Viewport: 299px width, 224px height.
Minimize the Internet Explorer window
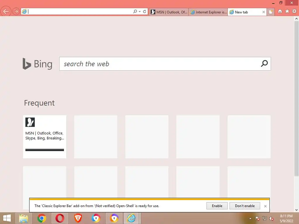click(273, 3)
